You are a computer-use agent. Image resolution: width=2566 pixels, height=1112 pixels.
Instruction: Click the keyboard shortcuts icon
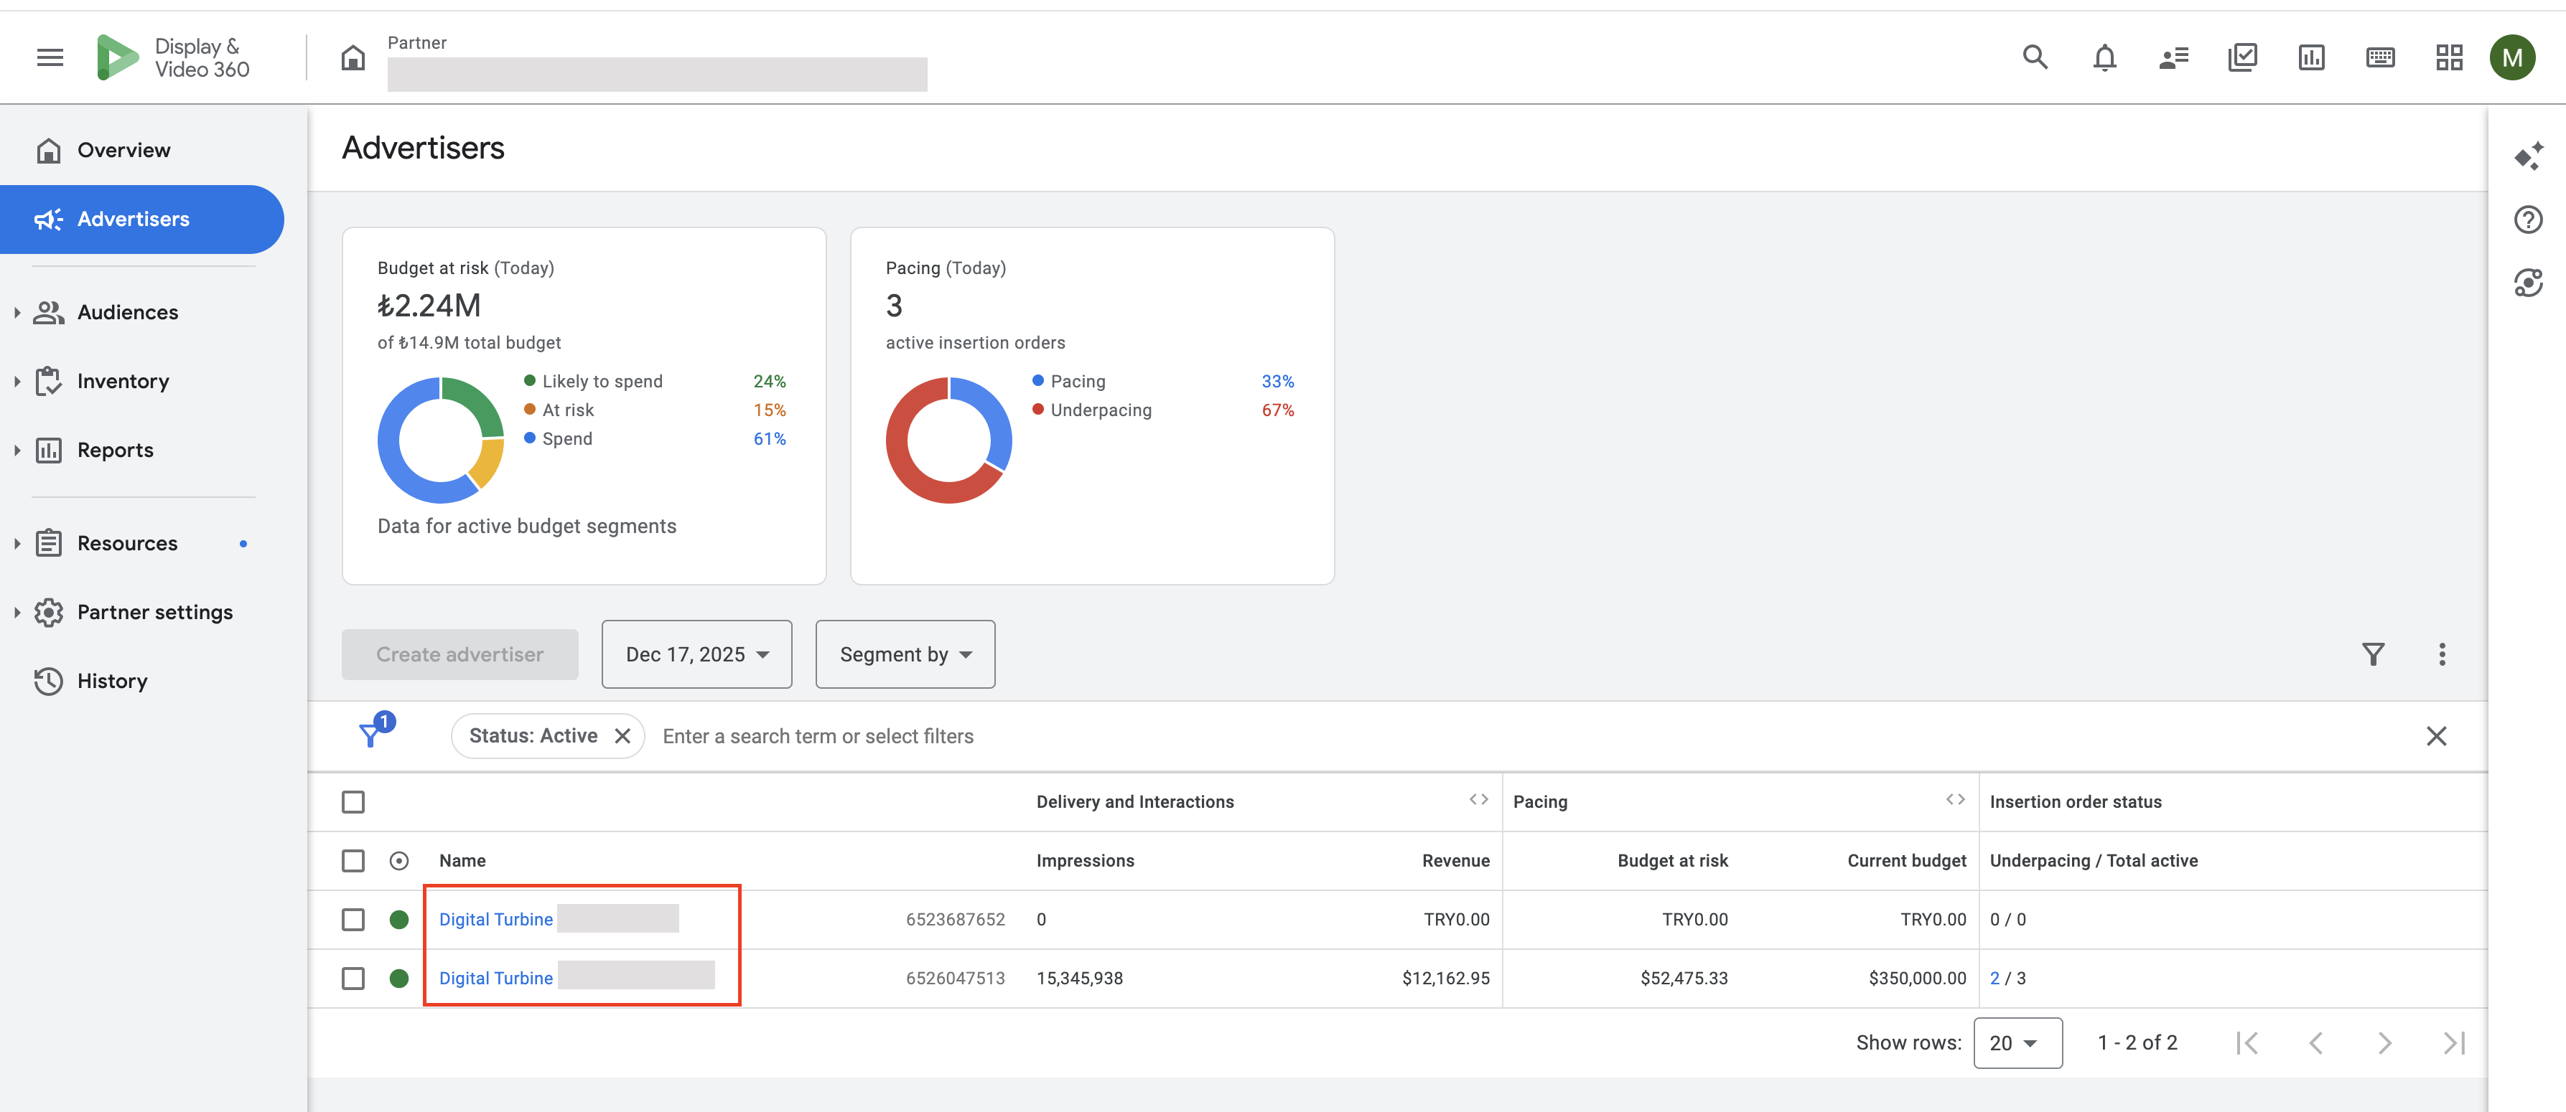tap(2380, 57)
